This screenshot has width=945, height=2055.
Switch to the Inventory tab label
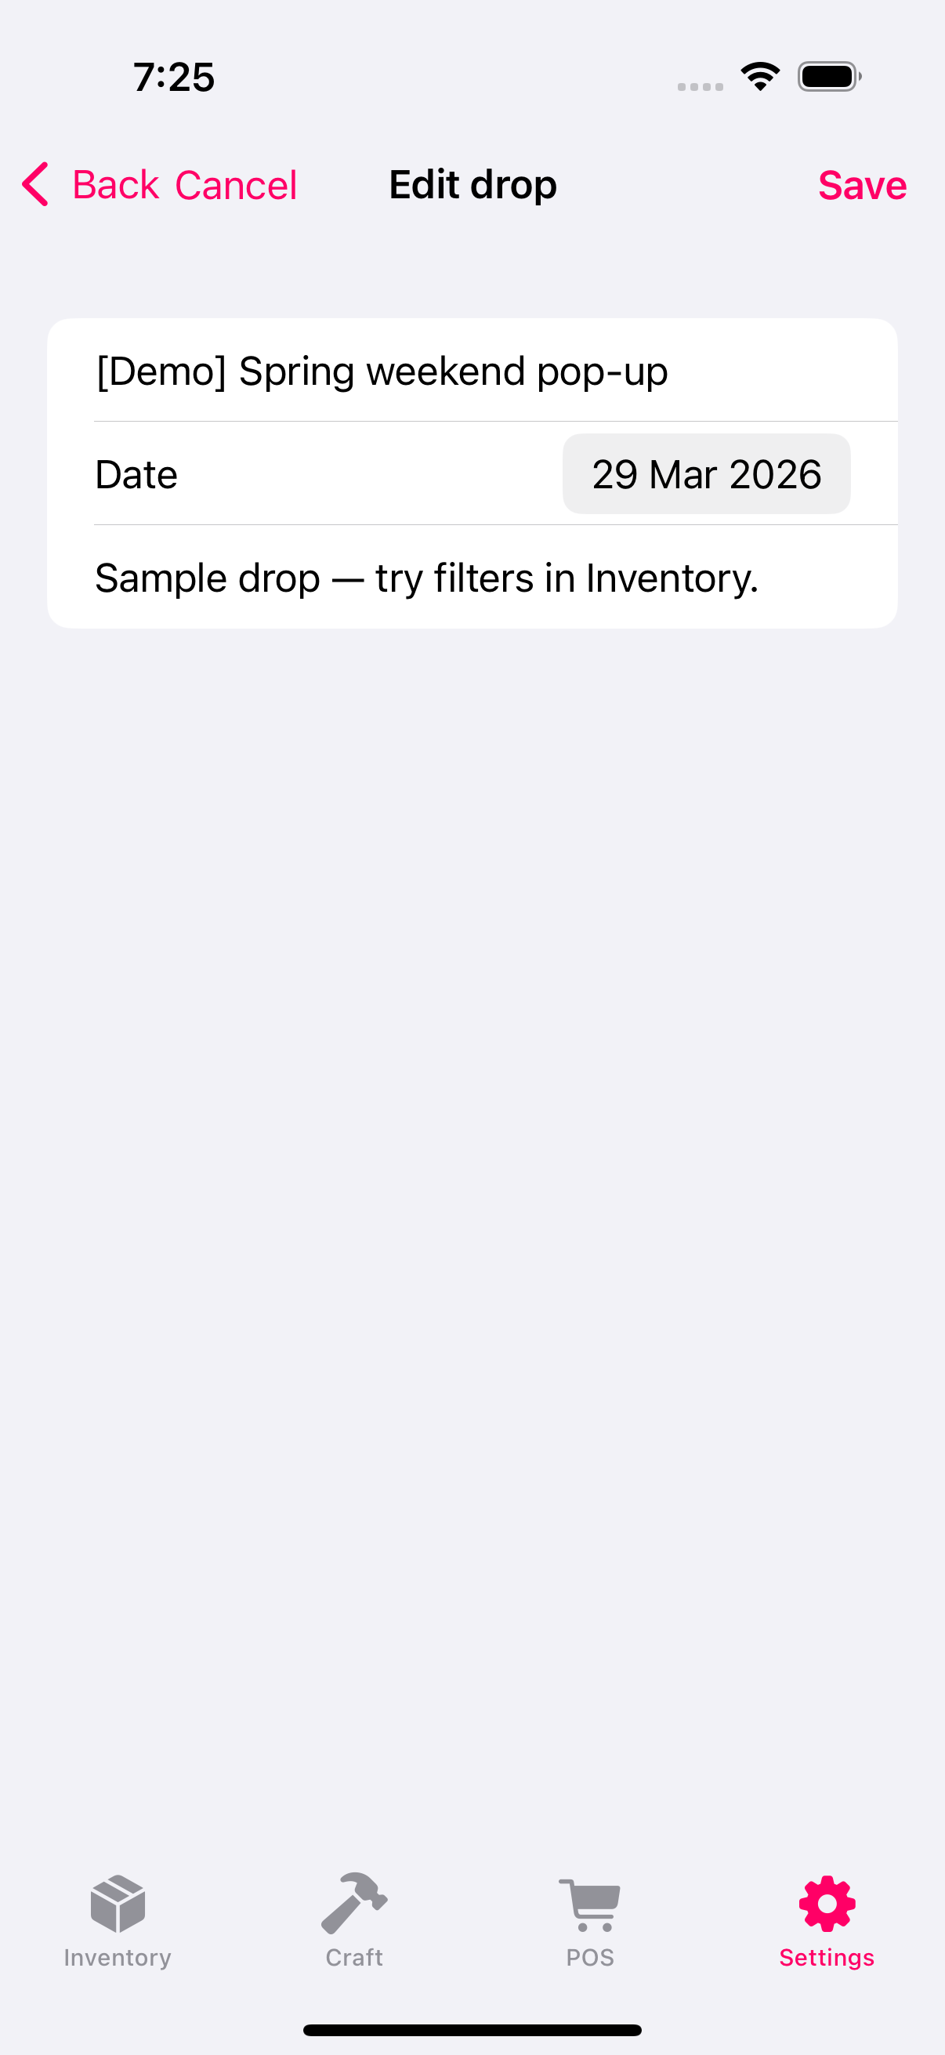click(118, 1957)
